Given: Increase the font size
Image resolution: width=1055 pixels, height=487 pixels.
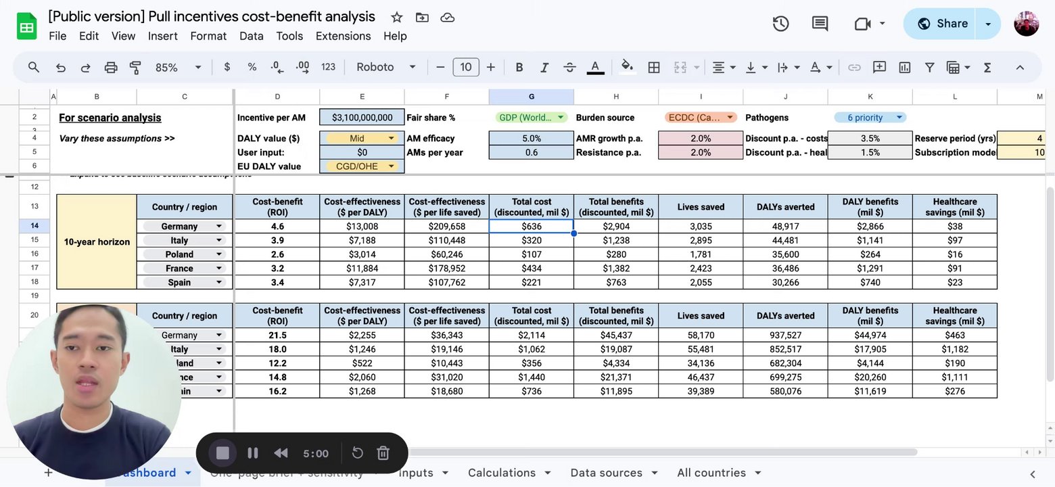Looking at the screenshot, I should click(x=491, y=67).
